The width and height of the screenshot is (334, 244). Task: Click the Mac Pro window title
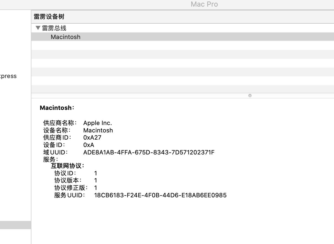tap(204, 4)
